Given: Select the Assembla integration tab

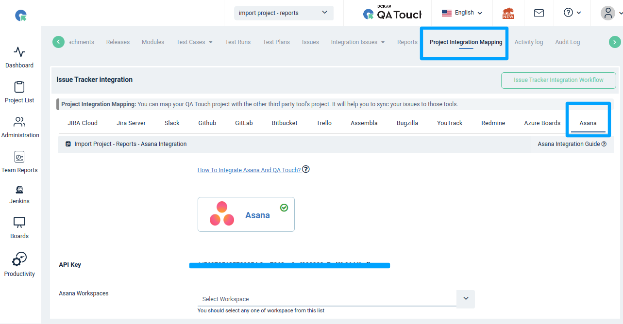Looking at the screenshot, I should (x=364, y=123).
